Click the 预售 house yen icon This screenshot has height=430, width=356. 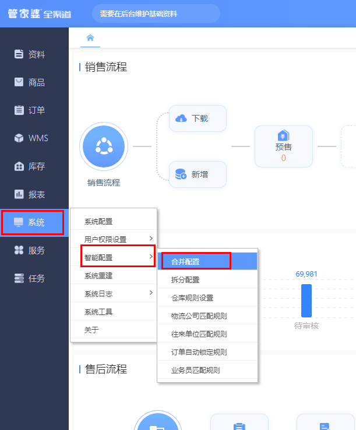[x=283, y=135]
